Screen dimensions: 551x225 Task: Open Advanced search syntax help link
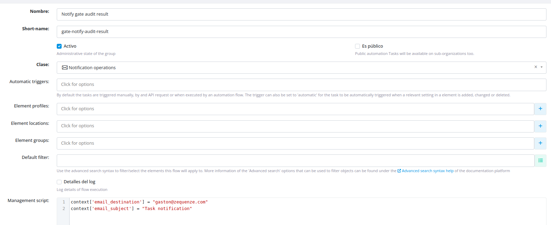pos(427,171)
